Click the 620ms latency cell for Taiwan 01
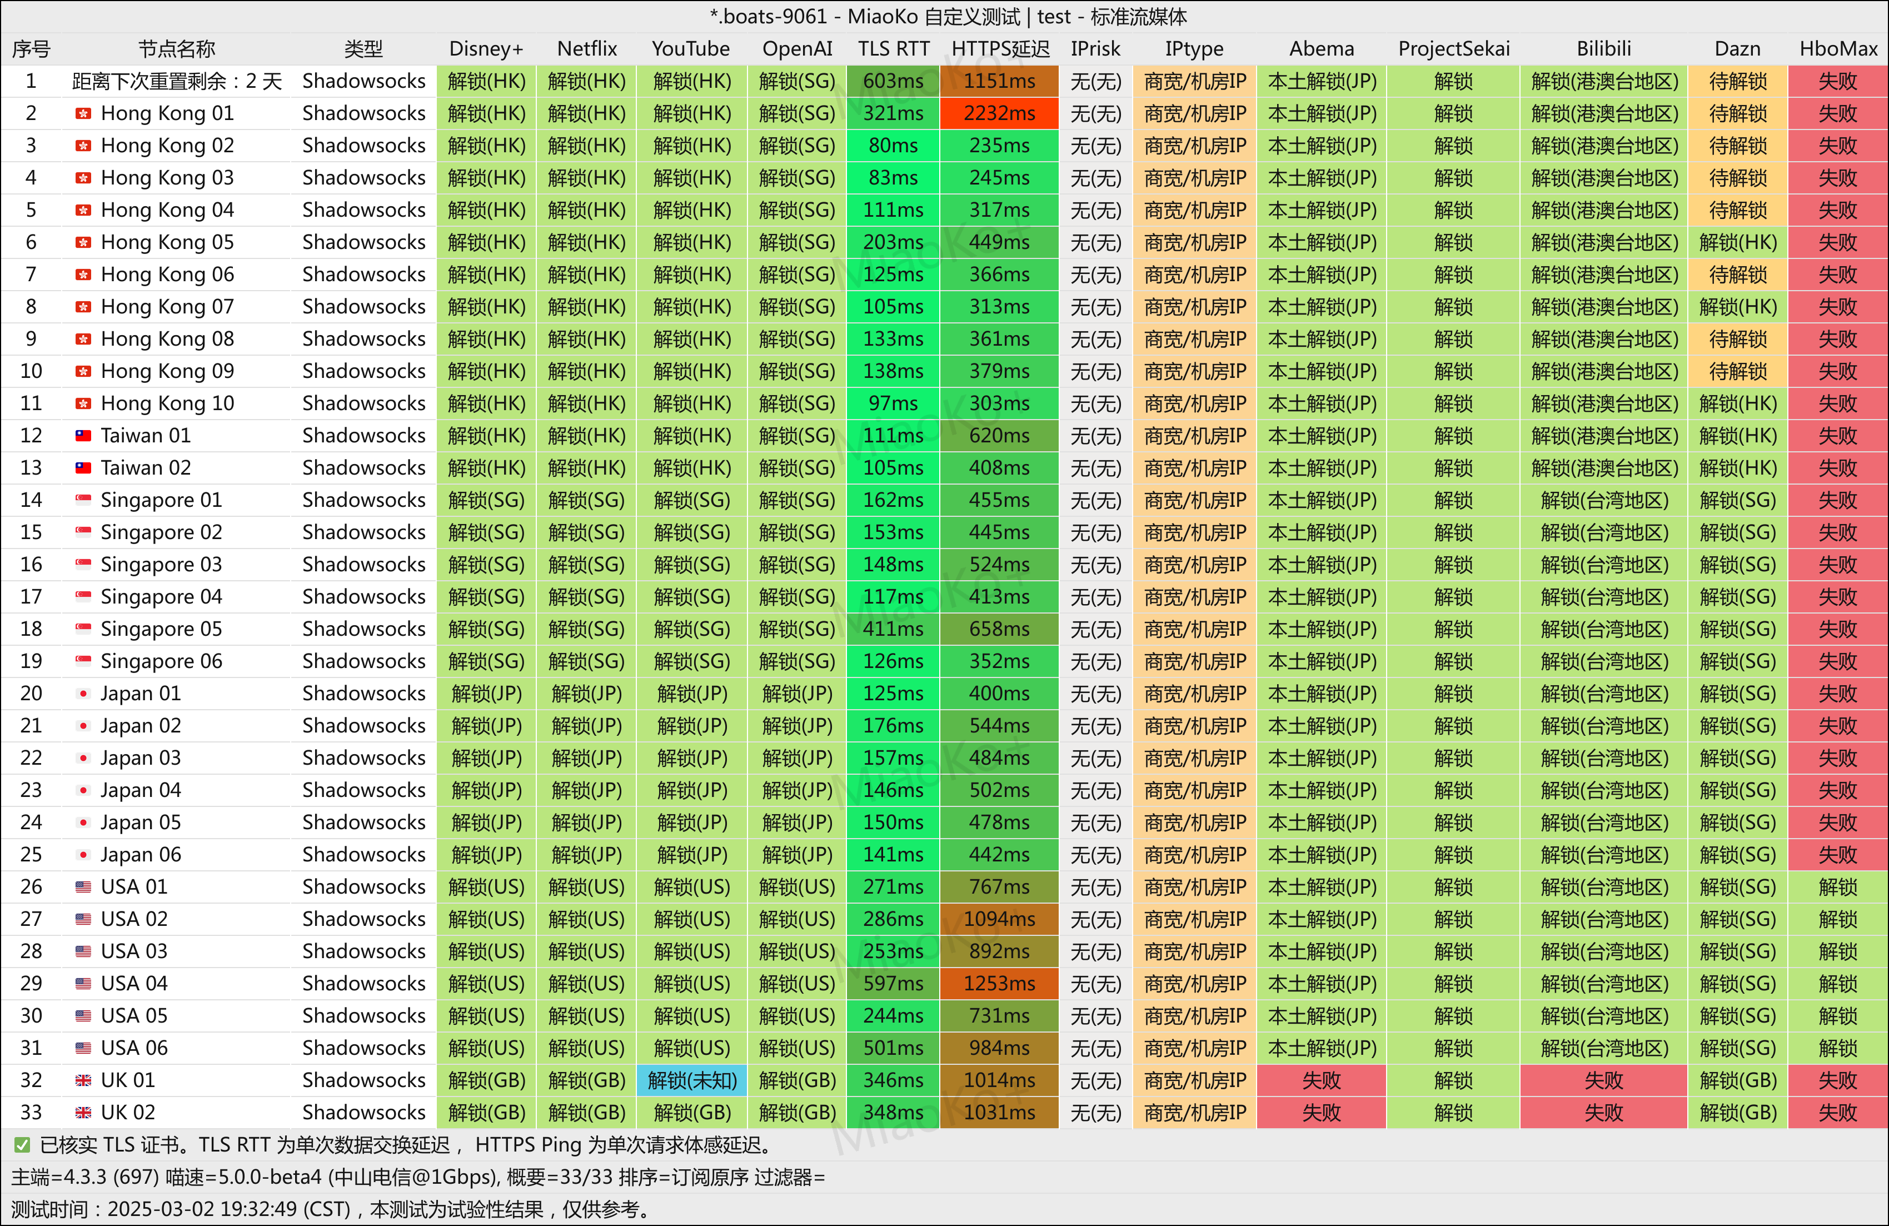The width and height of the screenshot is (1889, 1226). click(999, 436)
